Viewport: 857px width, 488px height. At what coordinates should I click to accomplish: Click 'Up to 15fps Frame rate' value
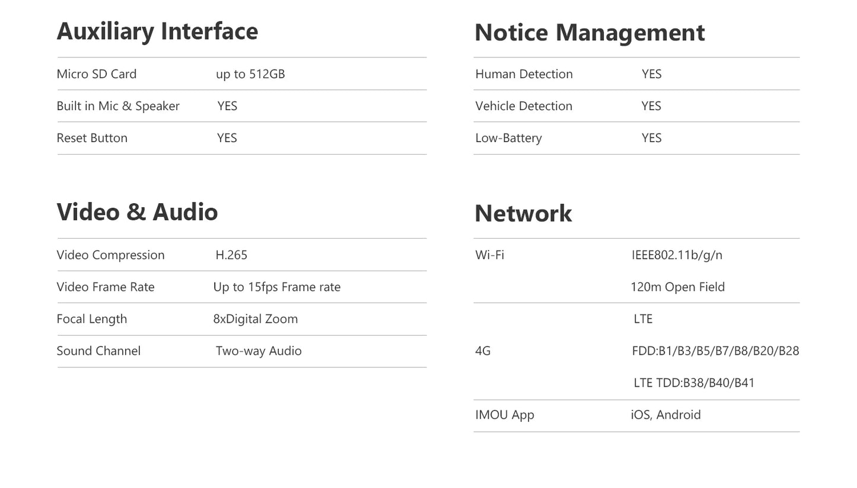click(277, 287)
